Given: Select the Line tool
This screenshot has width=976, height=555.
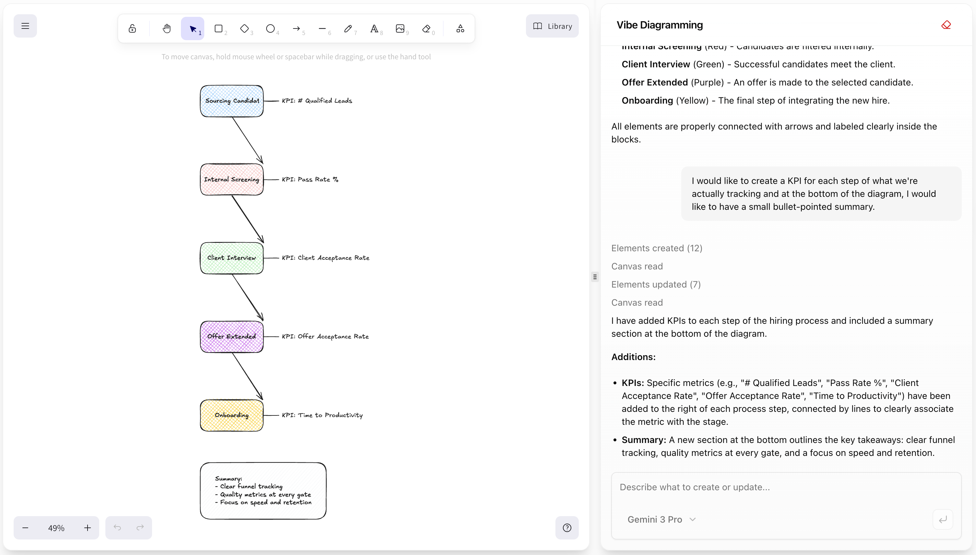Looking at the screenshot, I should (323, 28).
